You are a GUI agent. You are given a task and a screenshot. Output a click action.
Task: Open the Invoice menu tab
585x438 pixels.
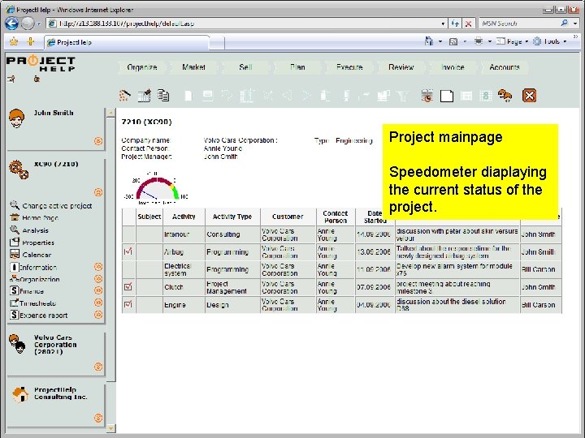[453, 67]
